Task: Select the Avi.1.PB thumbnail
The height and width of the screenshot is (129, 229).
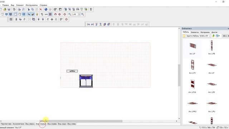Action: pyautogui.click(x=211, y=48)
